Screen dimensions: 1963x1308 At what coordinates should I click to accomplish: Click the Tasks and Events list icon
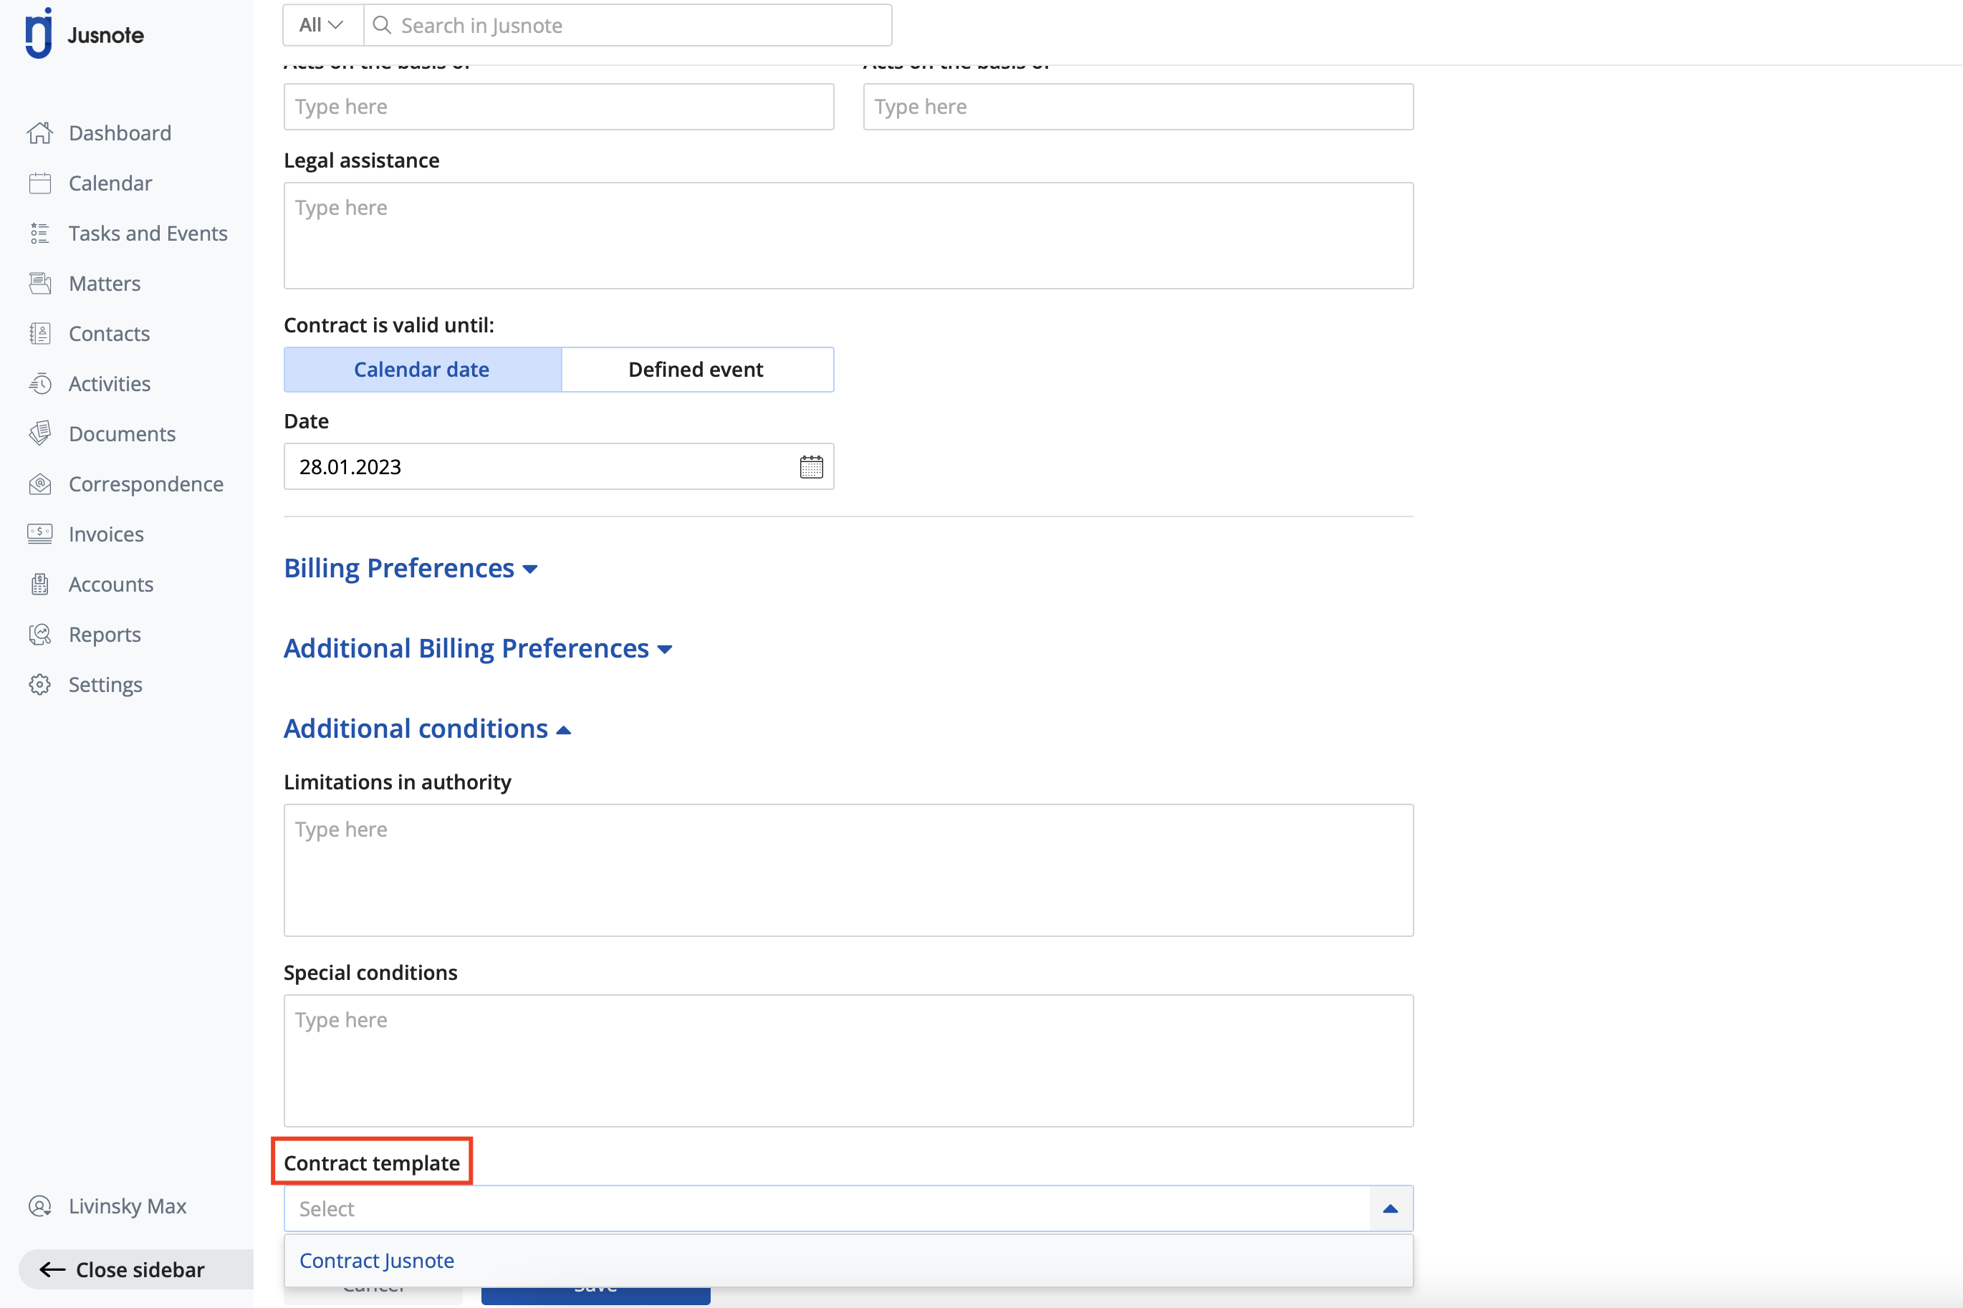tap(40, 233)
